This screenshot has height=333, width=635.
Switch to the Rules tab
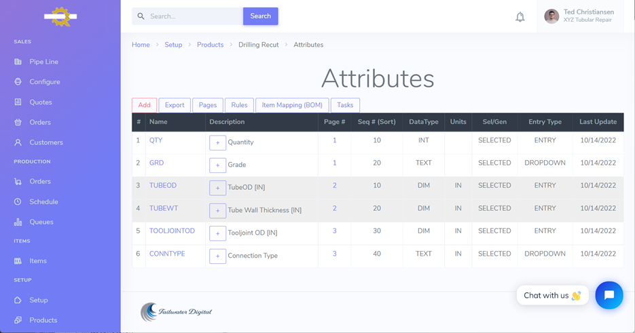point(239,105)
